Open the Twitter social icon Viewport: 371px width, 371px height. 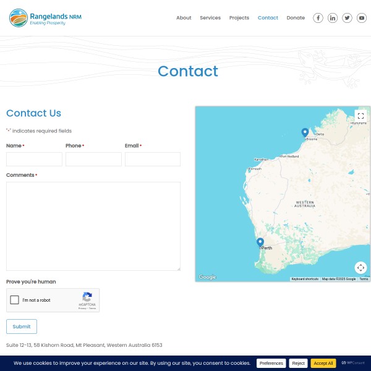point(348,18)
